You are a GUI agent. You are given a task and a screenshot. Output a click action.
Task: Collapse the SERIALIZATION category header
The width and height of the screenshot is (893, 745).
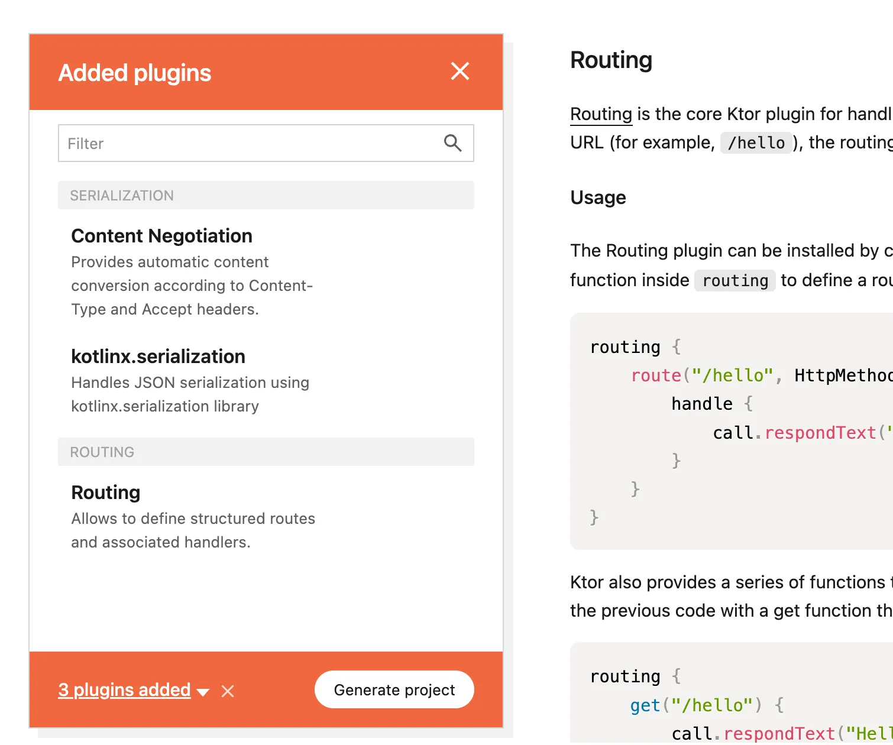click(x=266, y=196)
